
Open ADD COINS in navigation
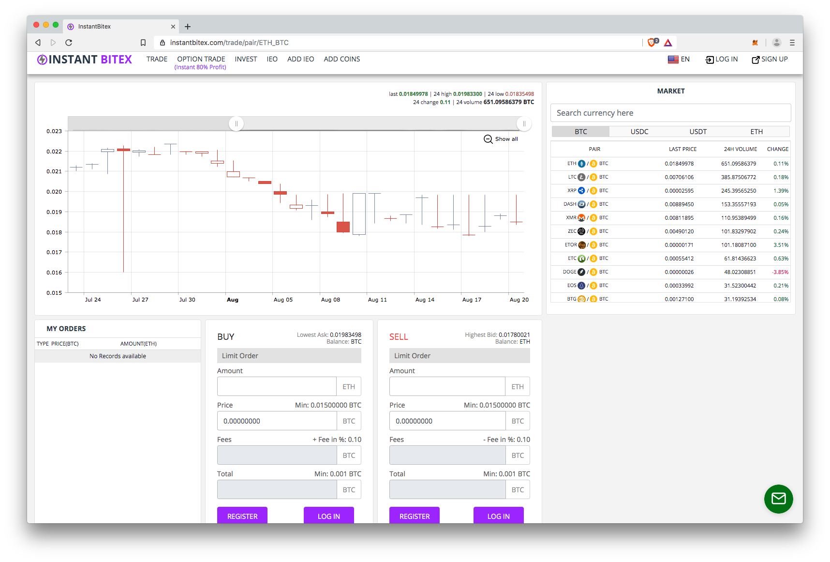point(342,59)
